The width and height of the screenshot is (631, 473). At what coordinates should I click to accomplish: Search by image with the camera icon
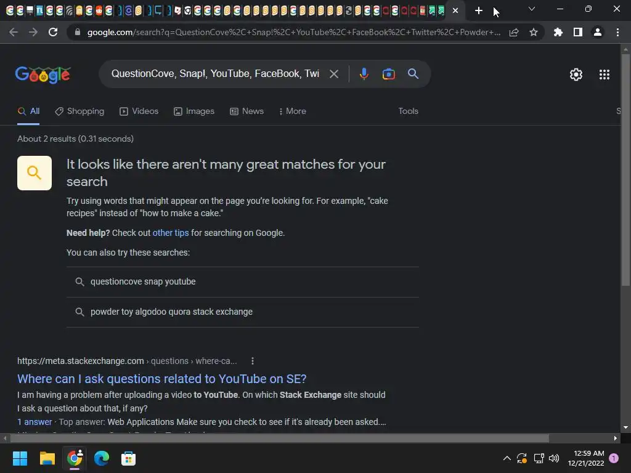point(388,74)
